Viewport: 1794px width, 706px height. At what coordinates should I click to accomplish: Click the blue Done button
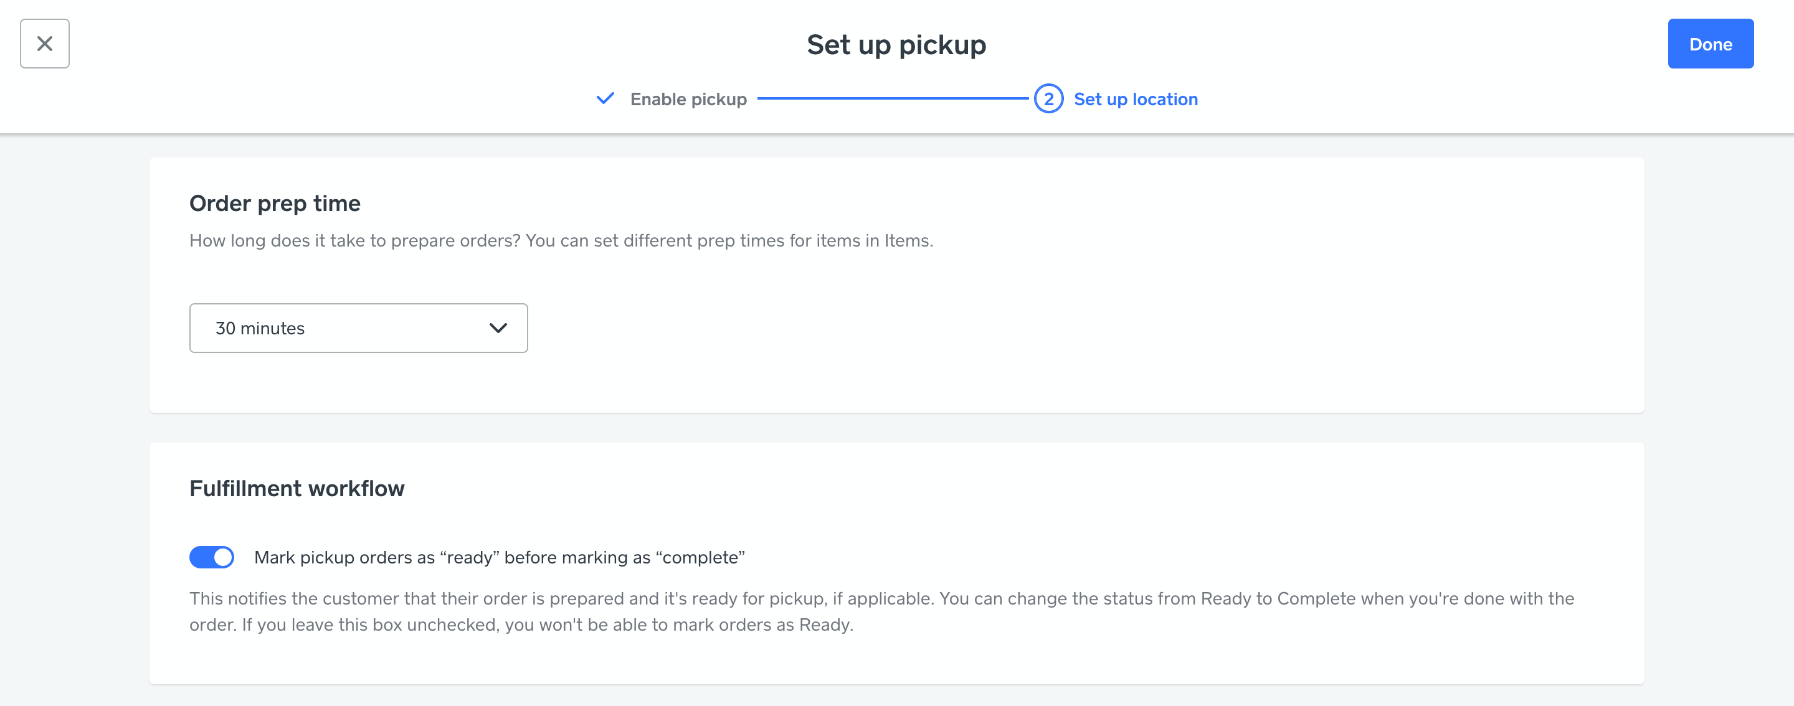(x=1710, y=44)
